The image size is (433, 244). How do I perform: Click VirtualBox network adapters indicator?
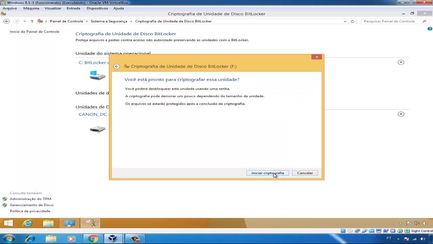(357, 231)
